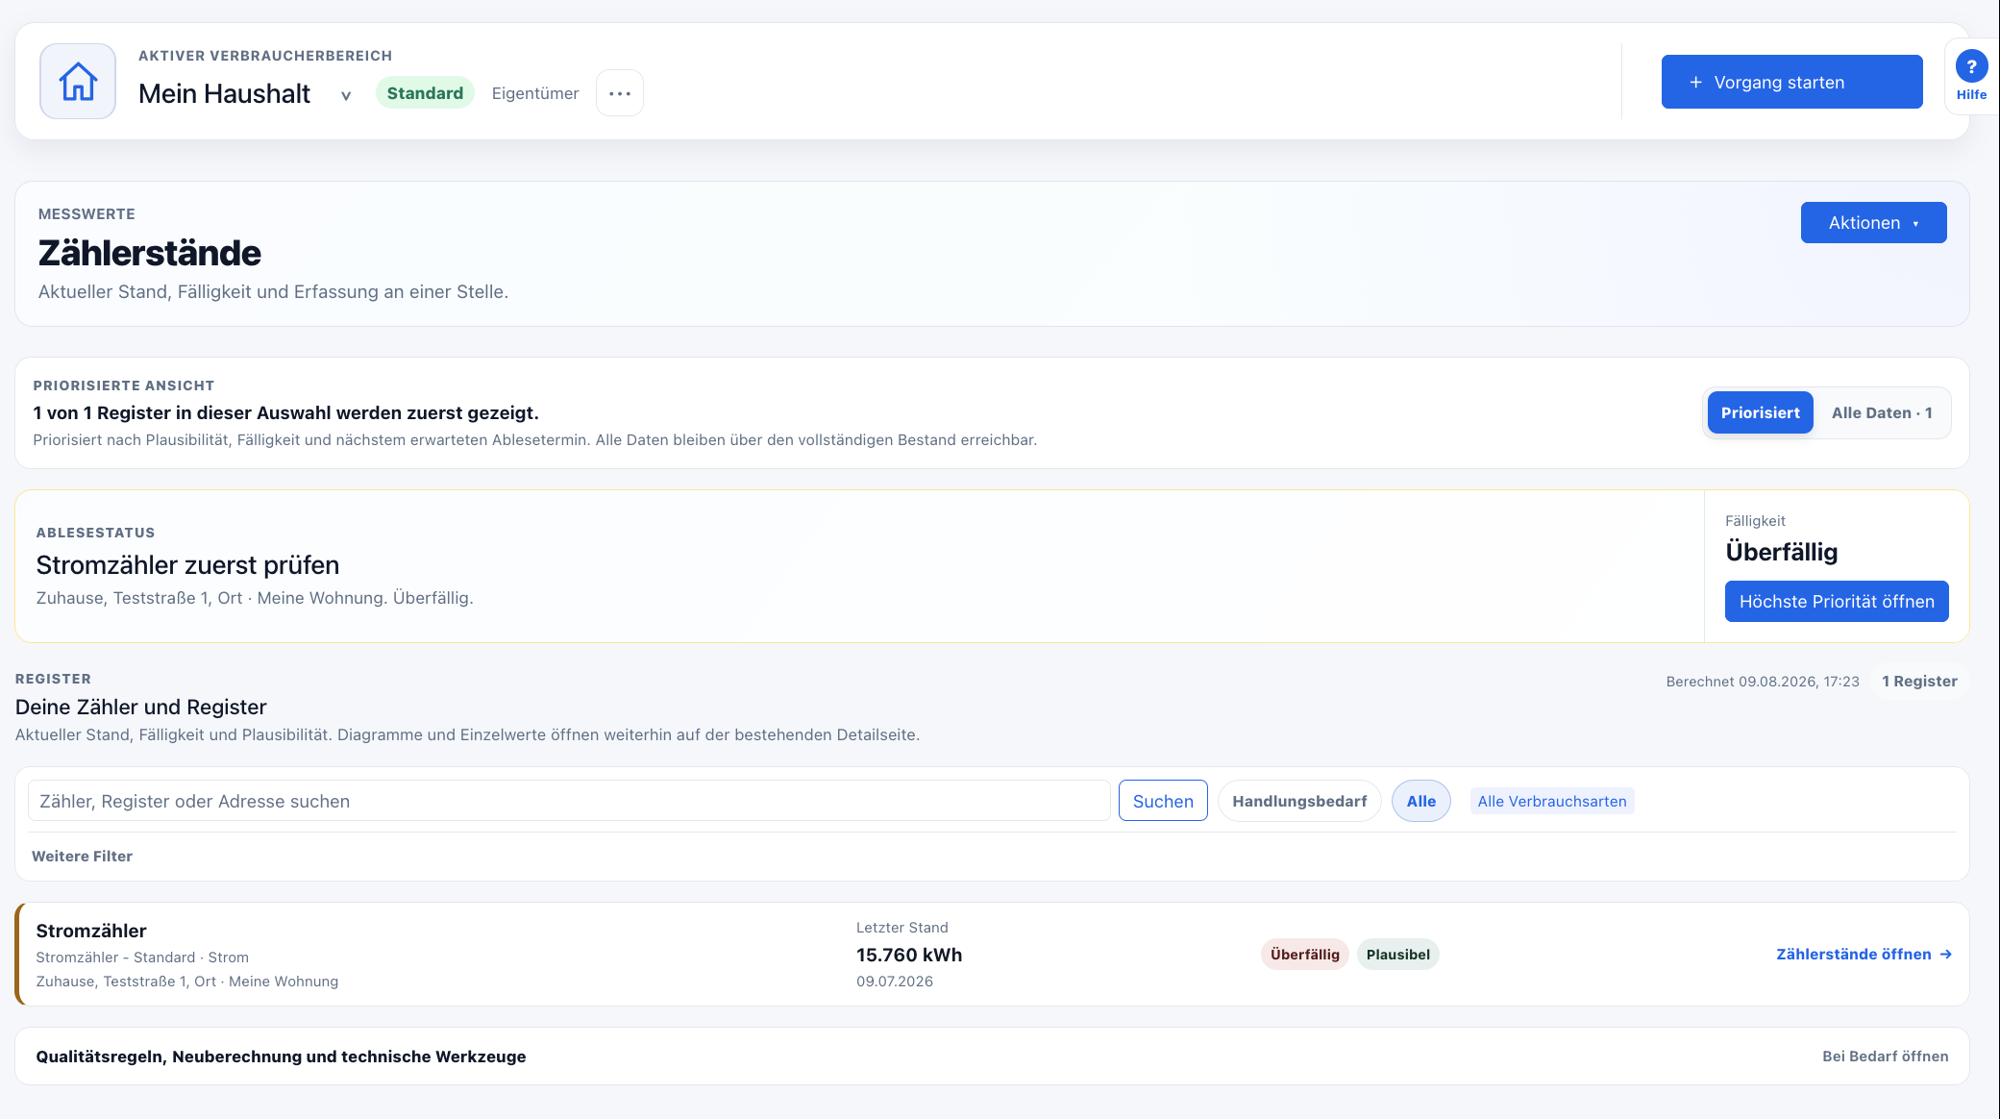2000x1119 pixels.
Task: Expand the Mein Haushalt selector chevron
Action: pos(346,95)
